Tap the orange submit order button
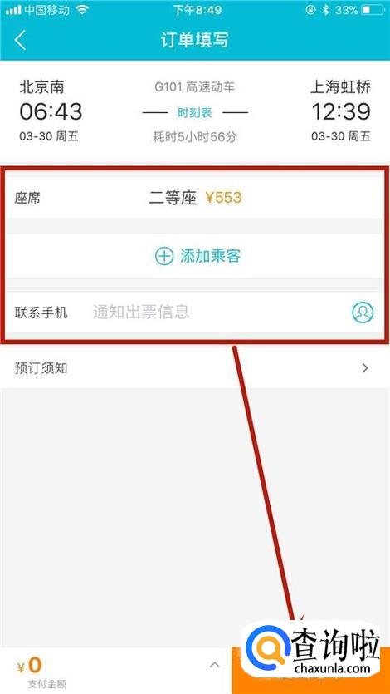The height and width of the screenshot is (694, 390). click(310, 671)
